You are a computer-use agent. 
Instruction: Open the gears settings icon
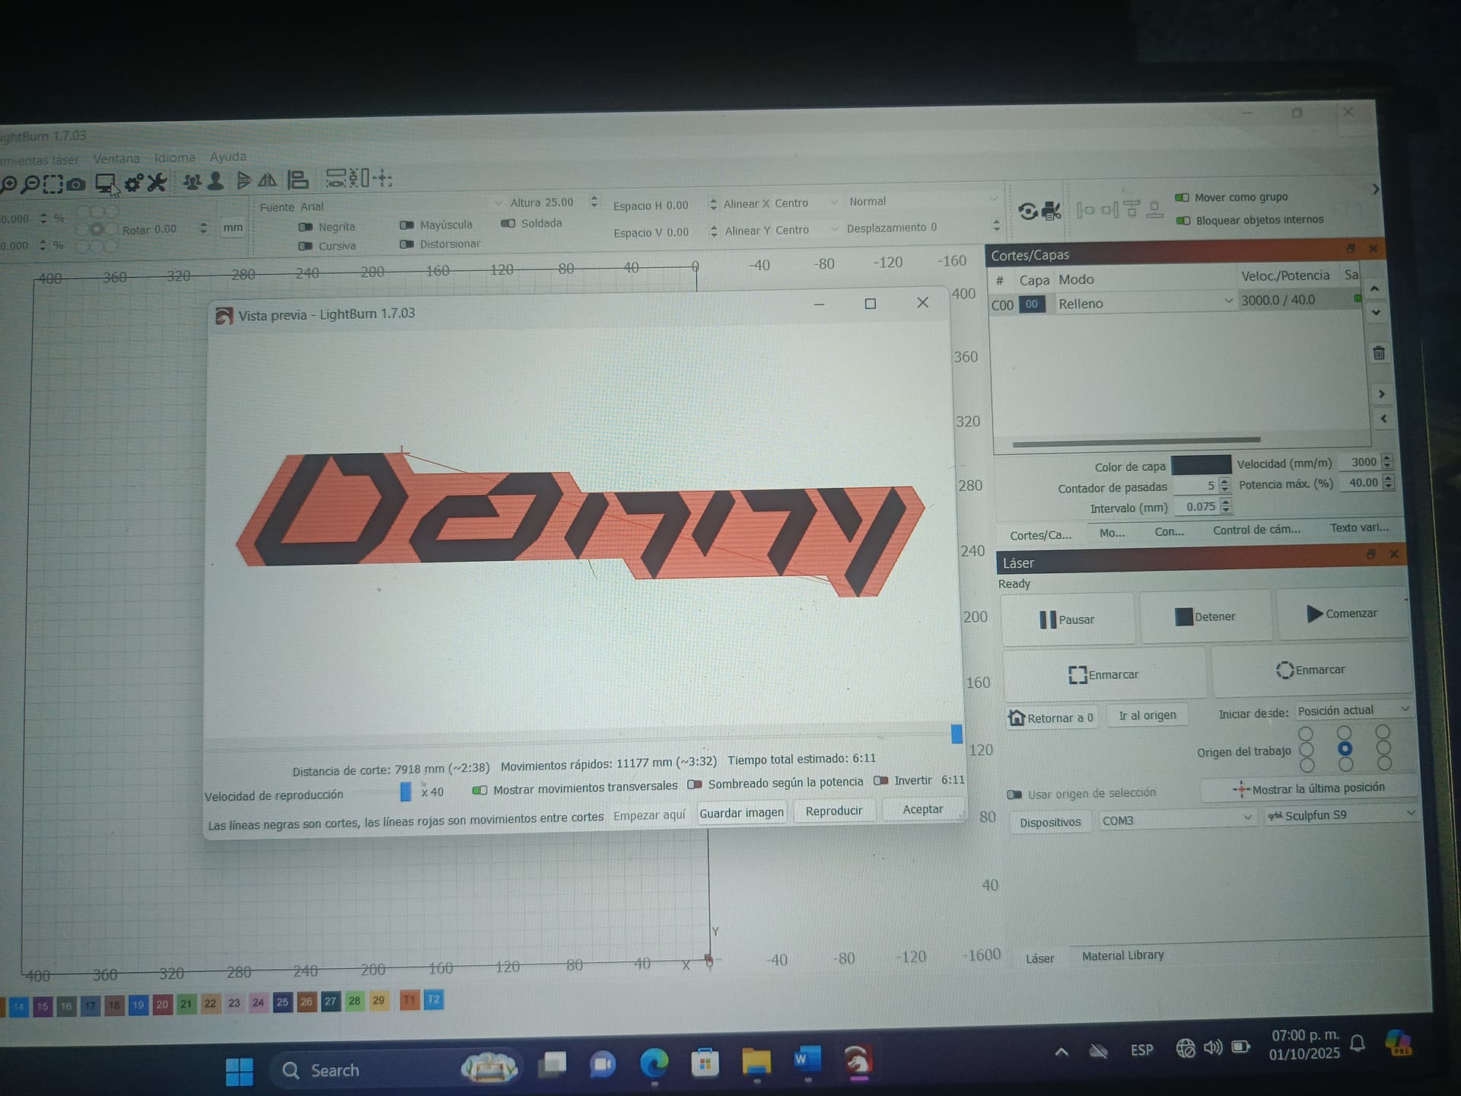(134, 183)
